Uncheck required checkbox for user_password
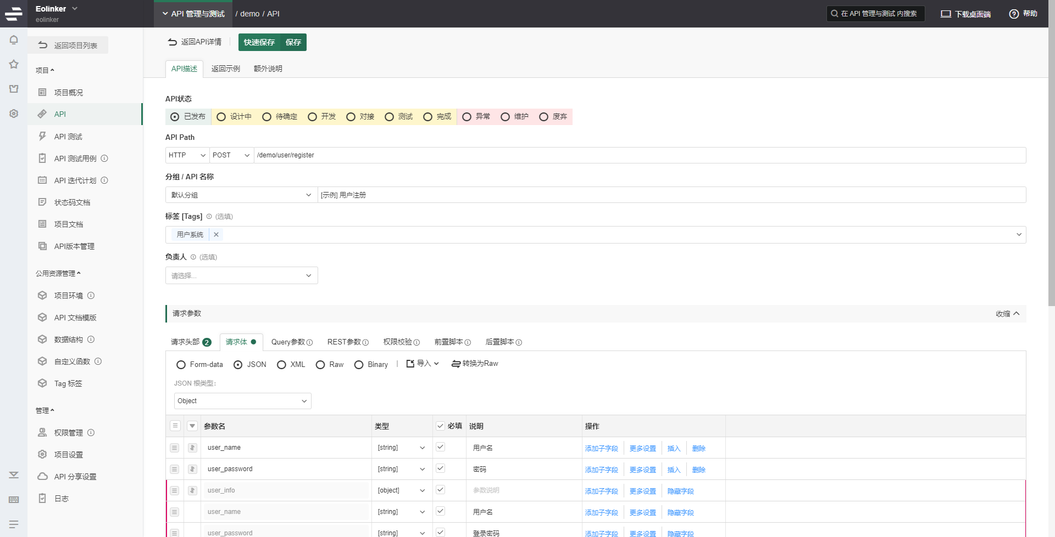The width and height of the screenshot is (1055, 537). pos(440,468)
